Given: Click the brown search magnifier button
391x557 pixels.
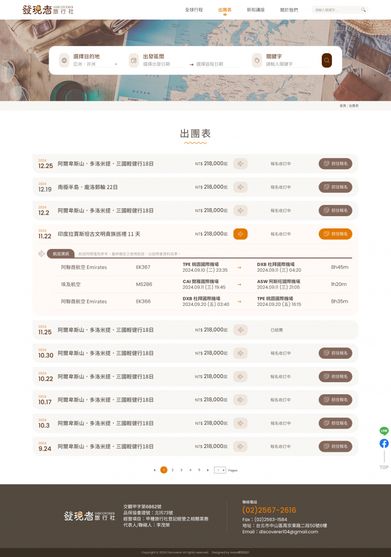Looking at the screenshot, I should coord(327,60).
